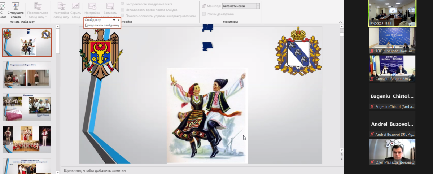Open the Монитор dropdown set to Автоматически
This screenshot has height=174, width=433.
pos(241,6)
